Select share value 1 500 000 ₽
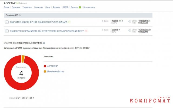This screenshot has width=173, height=108. 115,30
